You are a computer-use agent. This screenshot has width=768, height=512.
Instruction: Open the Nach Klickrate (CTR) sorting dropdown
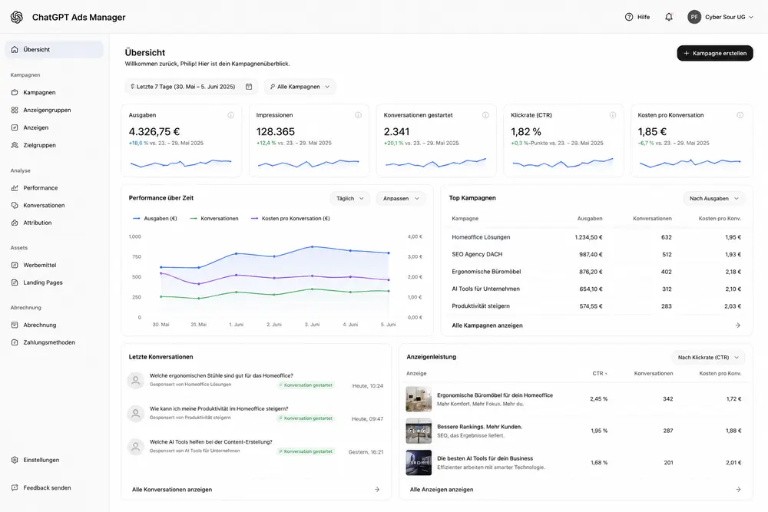[708, 357]
